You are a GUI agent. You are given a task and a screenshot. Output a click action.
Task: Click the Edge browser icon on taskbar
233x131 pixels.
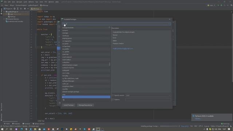click(x=21, y=129)
